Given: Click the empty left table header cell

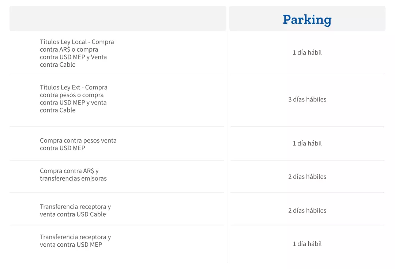Looking at the screenshot, I should pos(118,18).
